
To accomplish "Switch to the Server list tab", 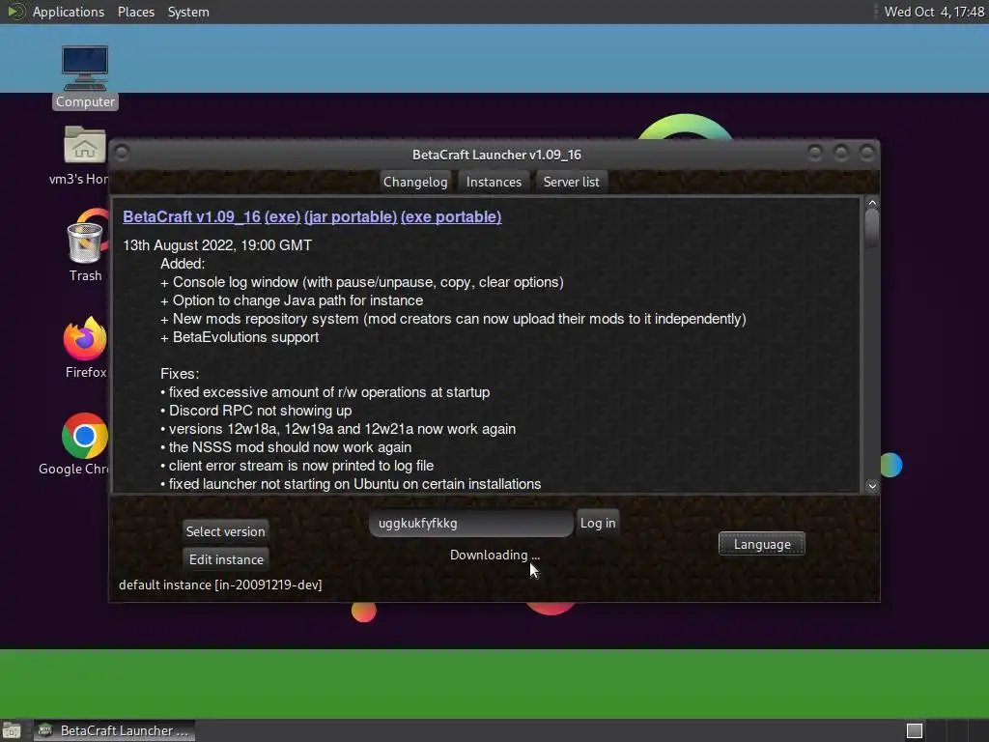I will click(x=572, y=182).
